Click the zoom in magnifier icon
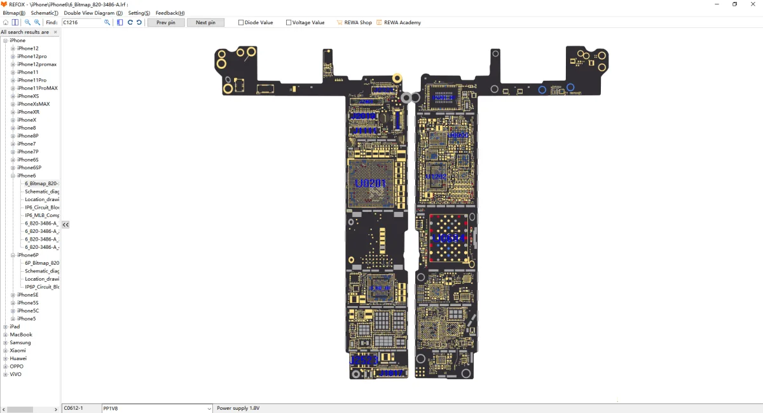763x413 pixels. (x=38, y=22)
